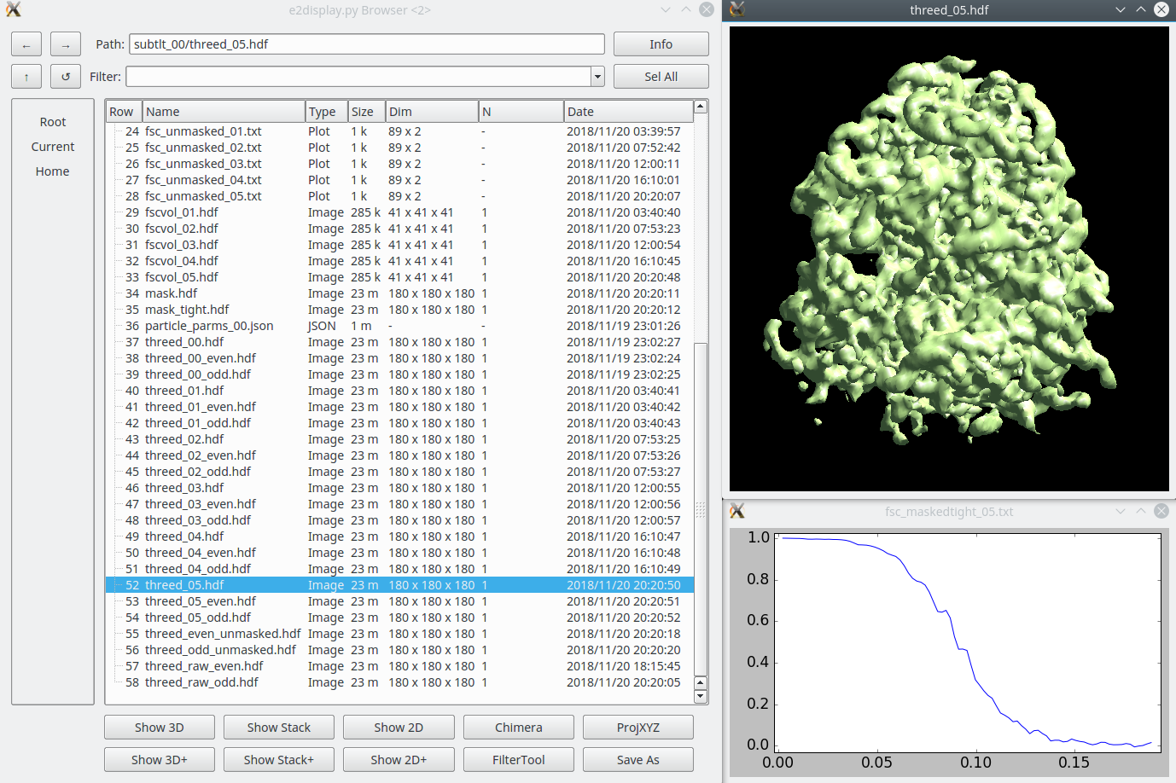Viewport: 1176px width, 783px height.
Task: Click the Show 3D button
Action: (160, 728)
